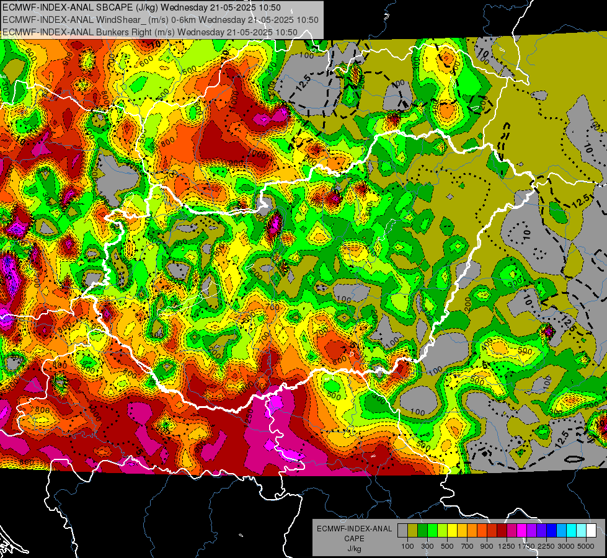Click the legend value 5000

(586, 546)
